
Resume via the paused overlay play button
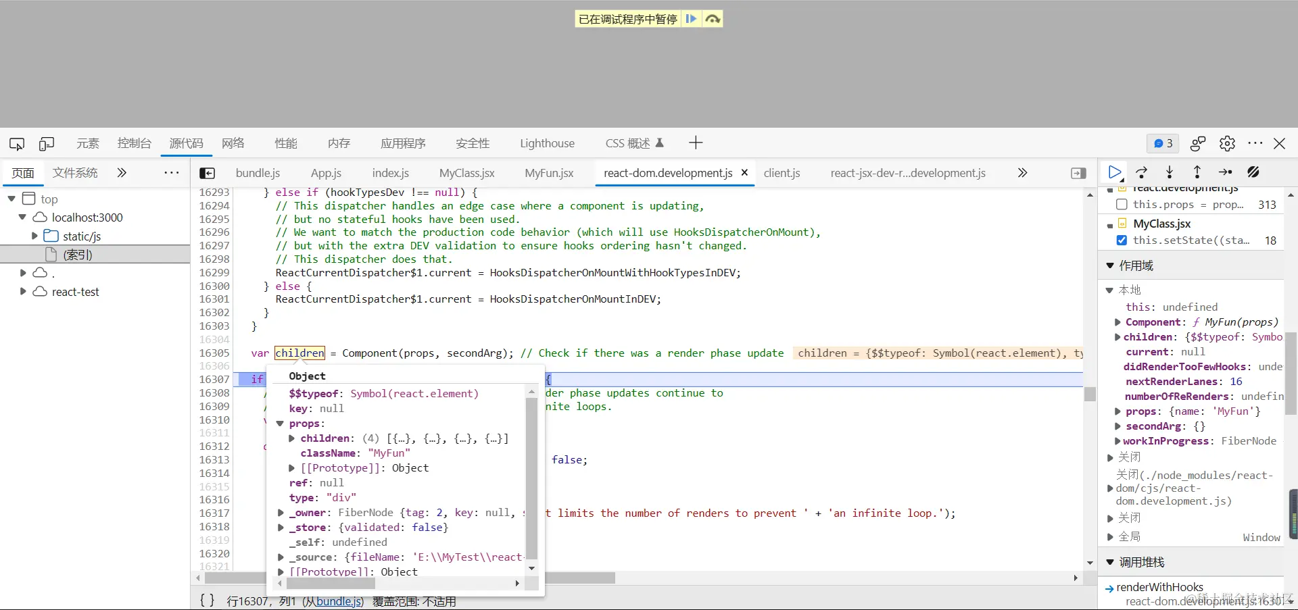click(x=691, y=19)
